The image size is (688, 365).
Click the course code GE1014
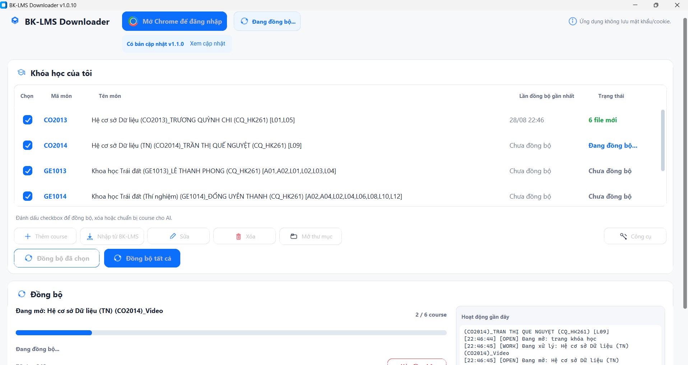(55, 196)
